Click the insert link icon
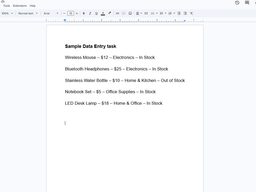Screen dimensions: 256x192 pyautogui.click(x=118, y=13)
